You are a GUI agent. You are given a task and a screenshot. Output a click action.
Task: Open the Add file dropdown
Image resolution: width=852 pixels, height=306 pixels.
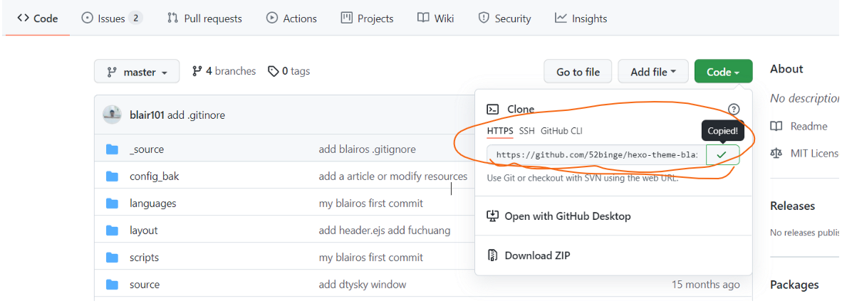coord(654,72)
